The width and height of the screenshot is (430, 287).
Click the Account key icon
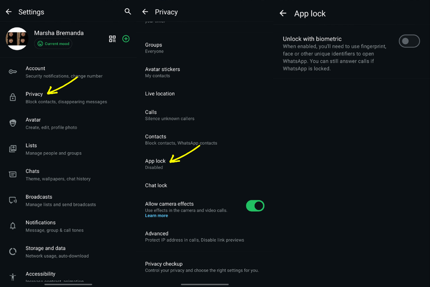pyautogui.click(x=13, y=72)
